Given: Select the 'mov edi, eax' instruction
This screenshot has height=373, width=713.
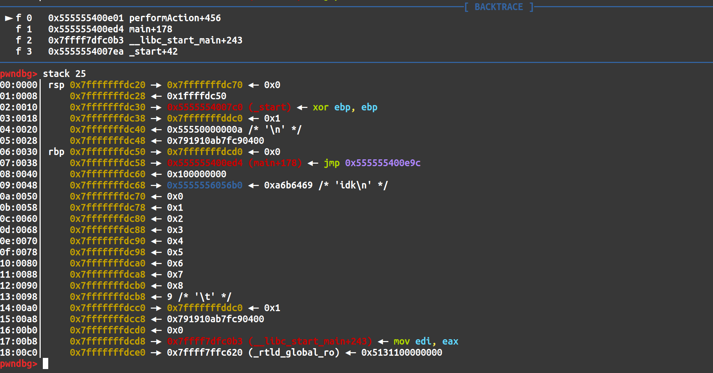Looking at the screenshot, I should pyautogui.click(x=426, y=341).
